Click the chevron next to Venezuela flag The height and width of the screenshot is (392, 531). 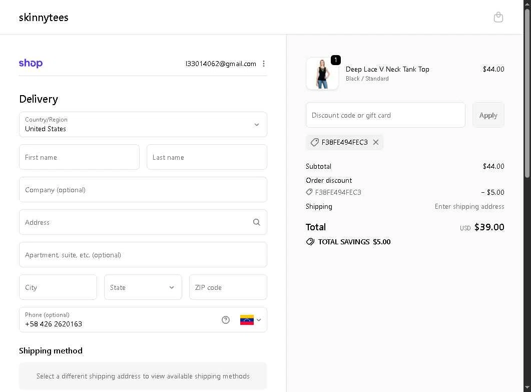(259, 320)
